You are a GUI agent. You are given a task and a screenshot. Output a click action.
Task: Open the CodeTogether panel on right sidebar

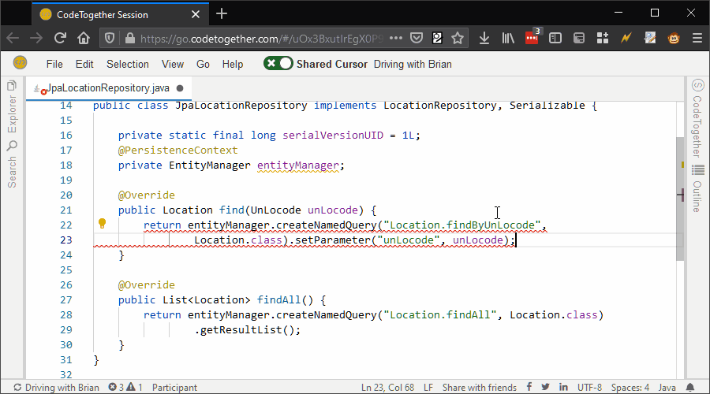coord(697,118)
